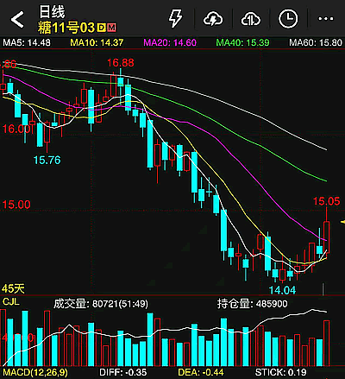The width and height of the screenshot is (345, 379).
Task: Tap the 15.00 price axis label
Action: (x=16, y=205)
